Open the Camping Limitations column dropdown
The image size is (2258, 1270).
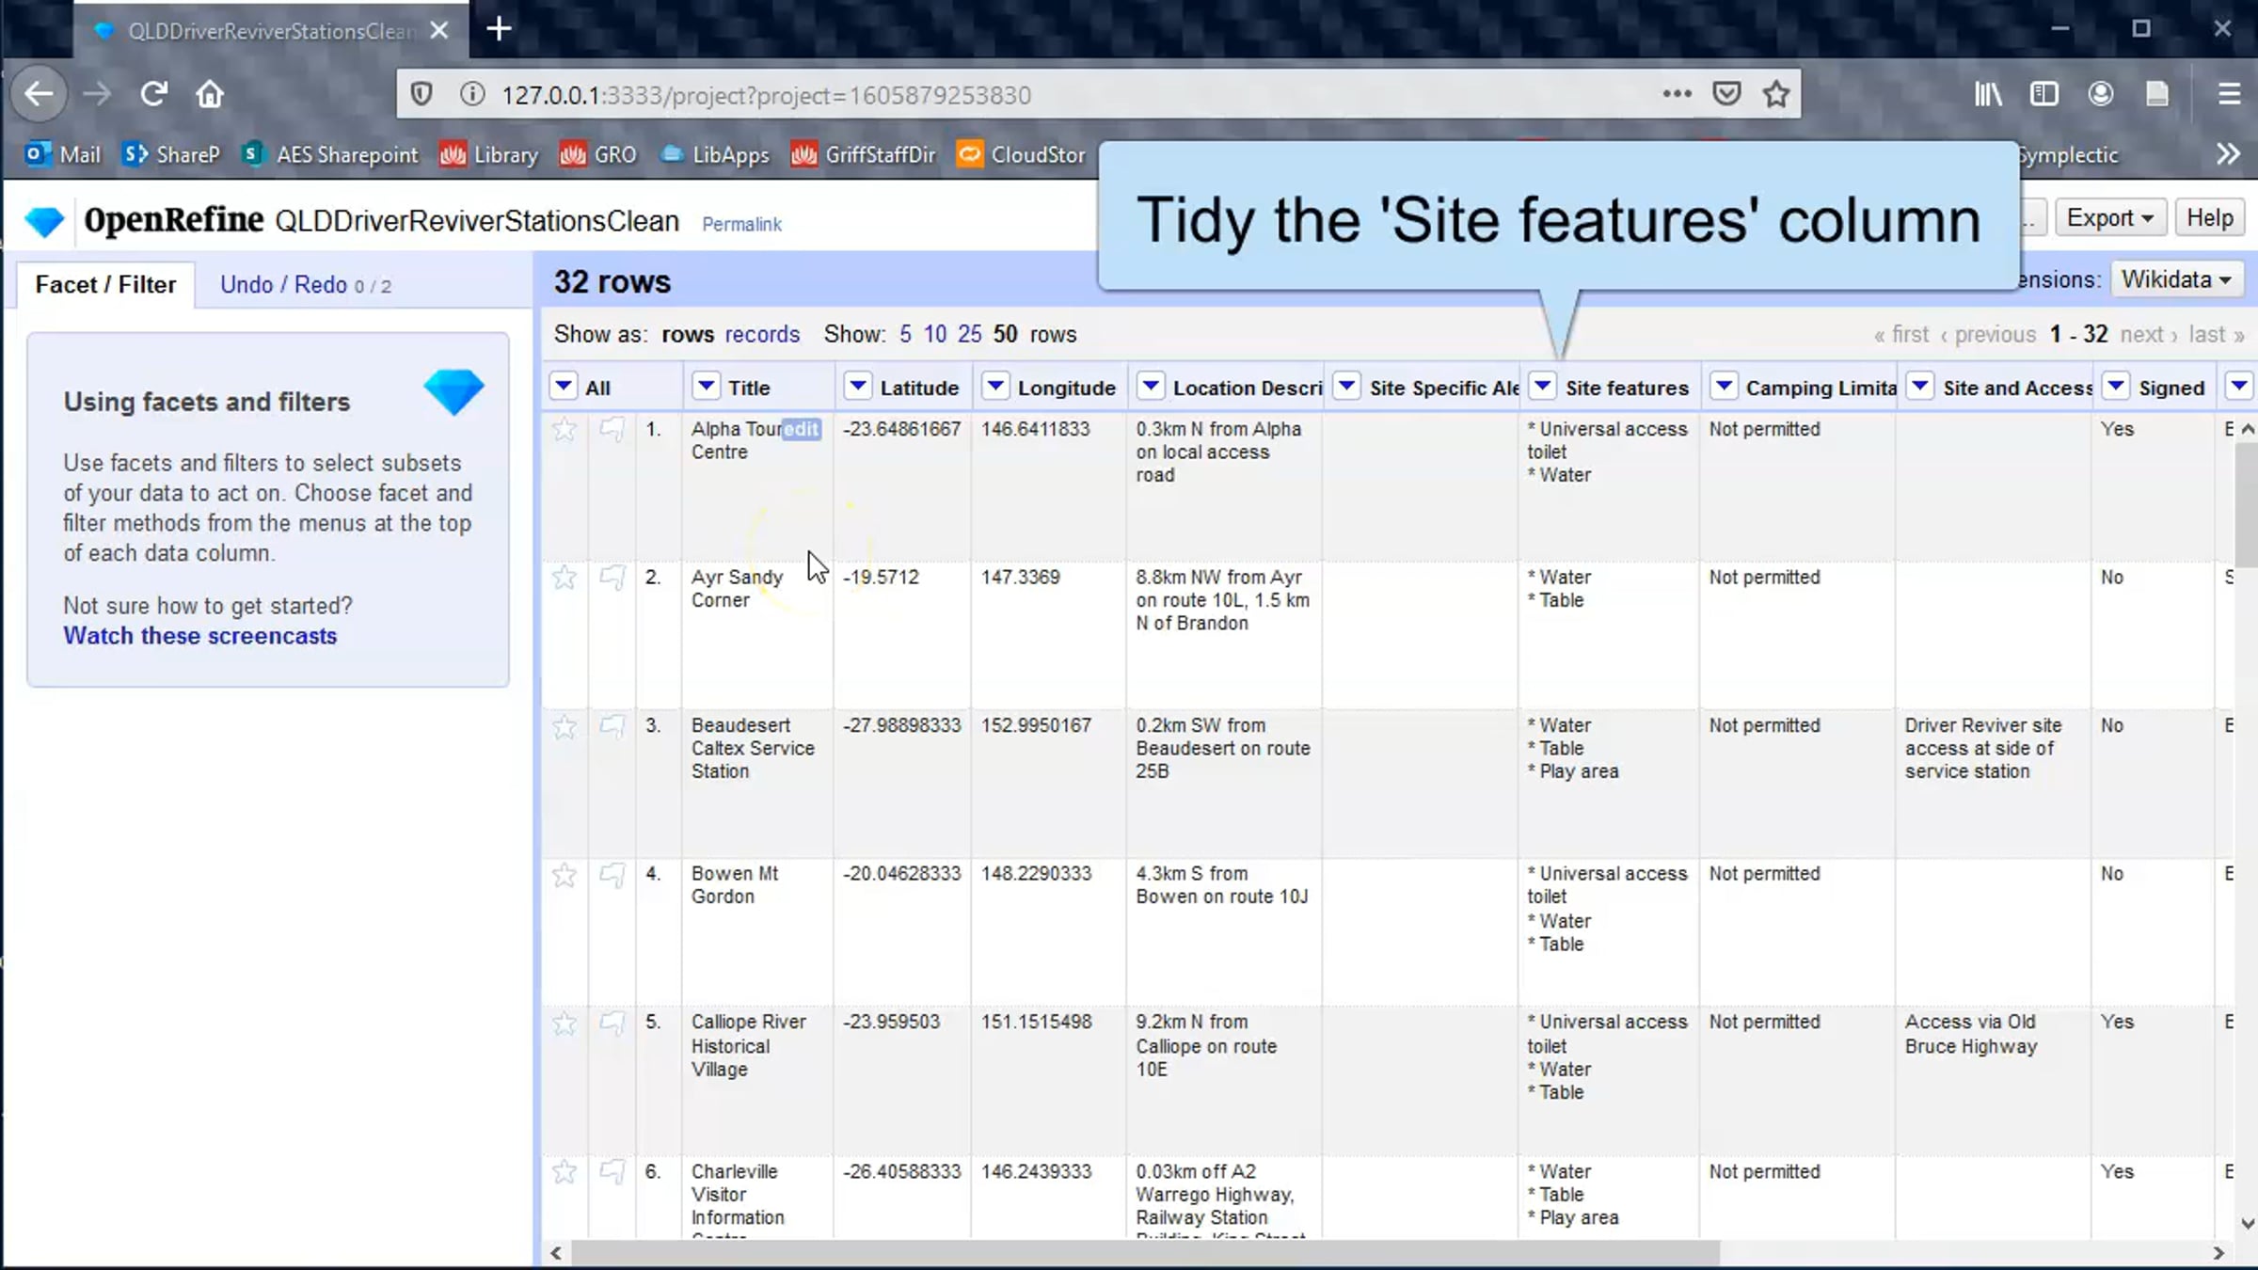pos(1723,386)
